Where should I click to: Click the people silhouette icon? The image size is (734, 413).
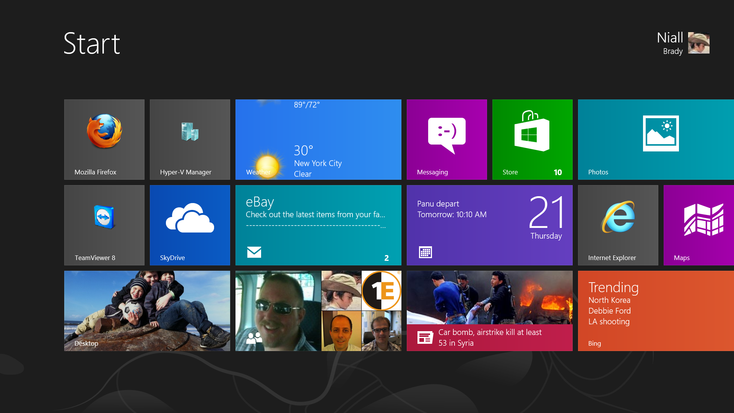[x=254, y=338]
